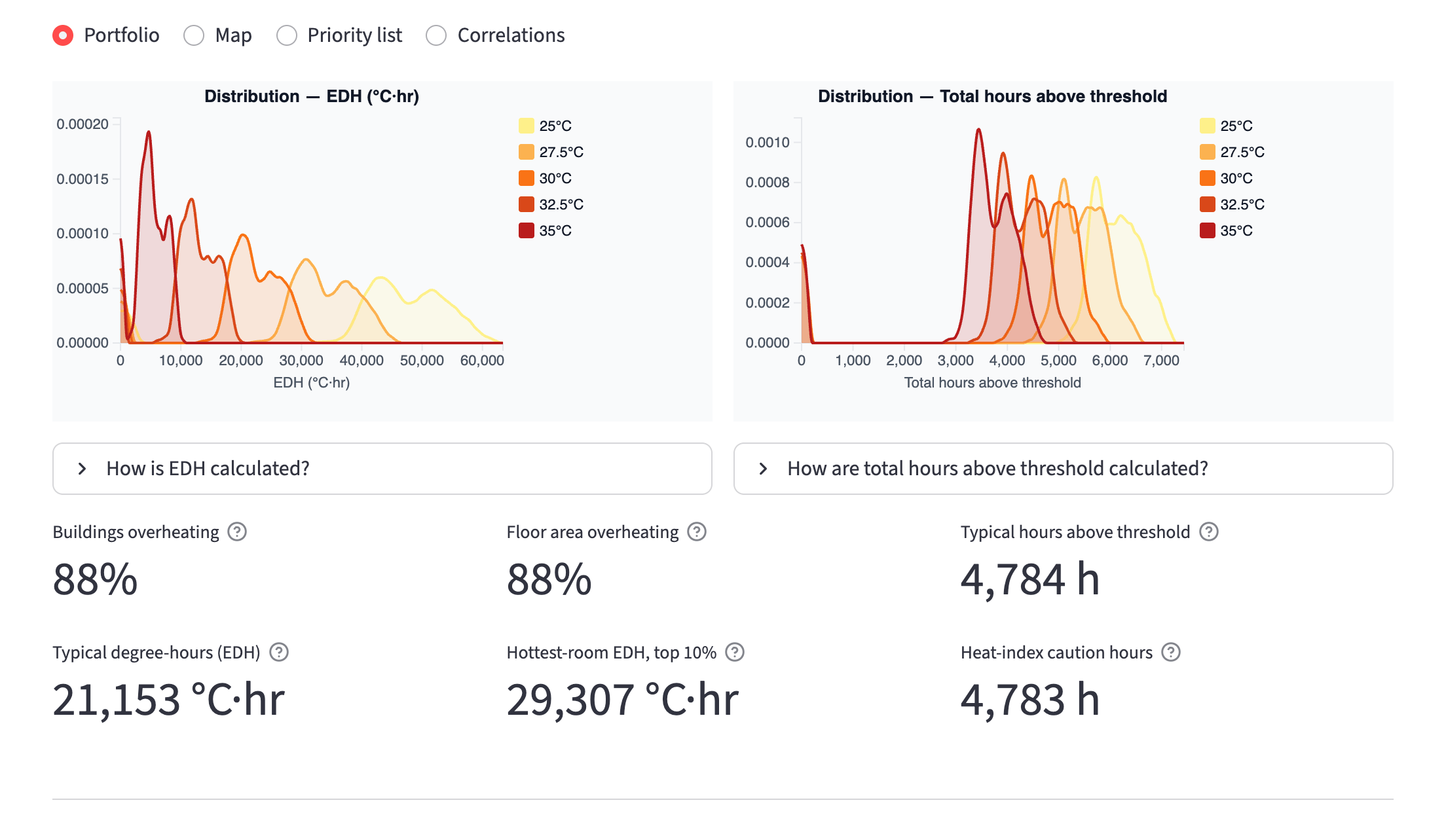Click the 29,307 °C·hr metric value
Image resolution: width=1446 pixels, height=830 pixels.
[623, 700]
